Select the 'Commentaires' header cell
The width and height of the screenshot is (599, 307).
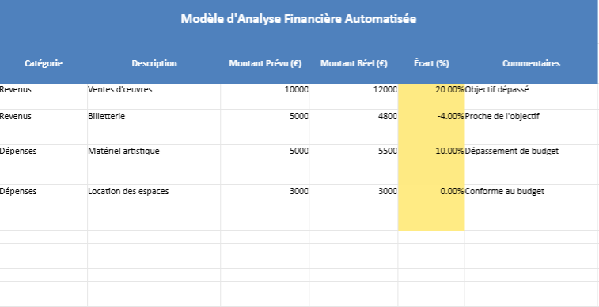[531, 63]
